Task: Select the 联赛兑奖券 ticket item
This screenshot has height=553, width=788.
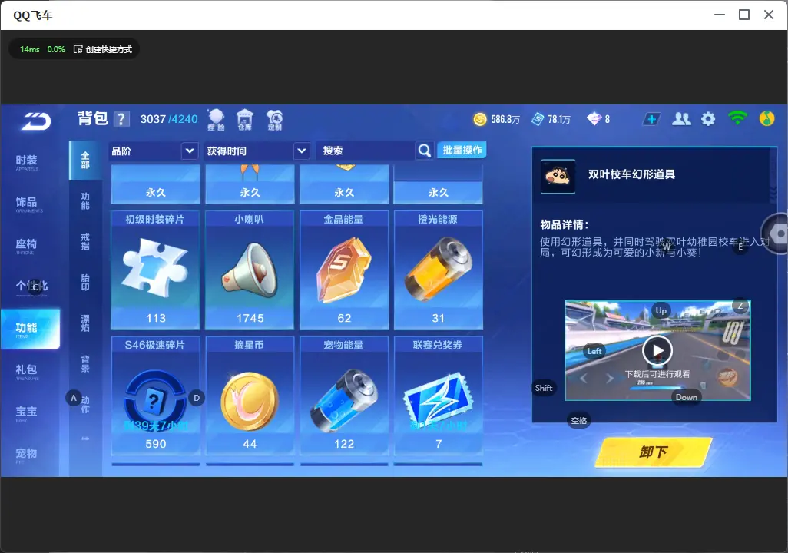Action: point(439,396)
